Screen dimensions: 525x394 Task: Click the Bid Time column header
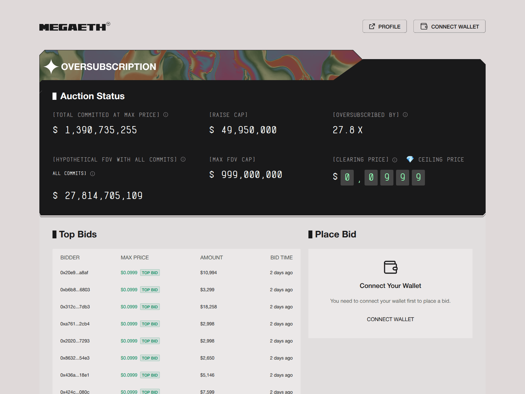282,257
